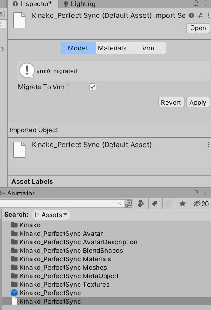Open the Inspector tab options menu
The width and height of the screenshot is (211, 310).
pos(205,3)
